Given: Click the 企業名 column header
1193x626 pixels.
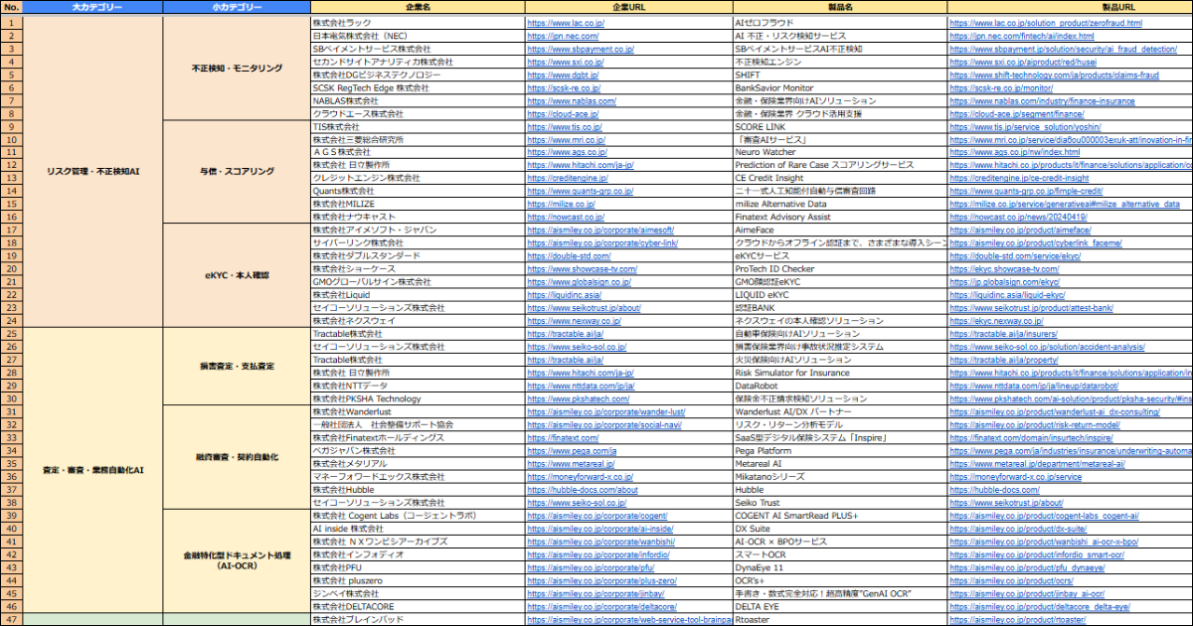Looking at the screenshot, I should [418, 7].
